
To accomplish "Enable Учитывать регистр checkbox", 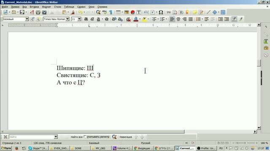I will [x=85, y=137].
